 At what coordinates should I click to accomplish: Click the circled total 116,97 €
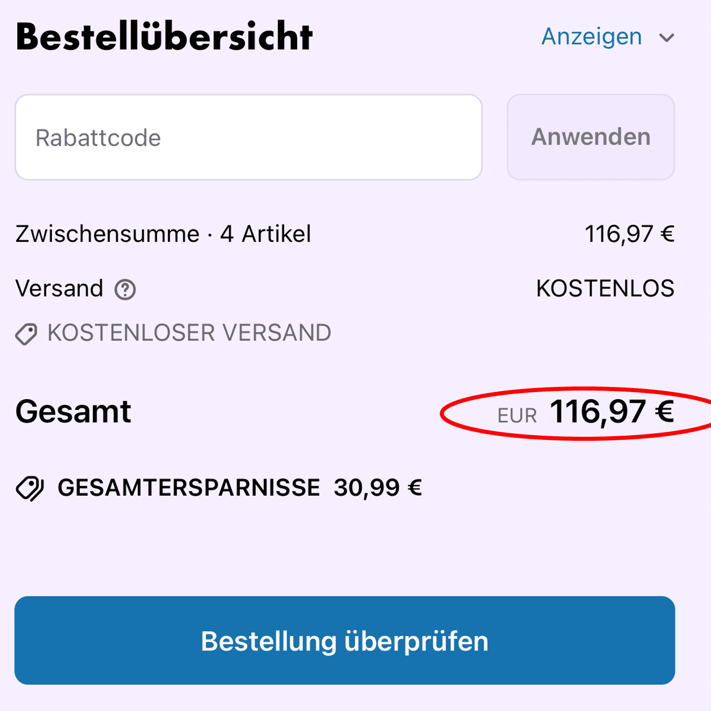coord(611,411)
